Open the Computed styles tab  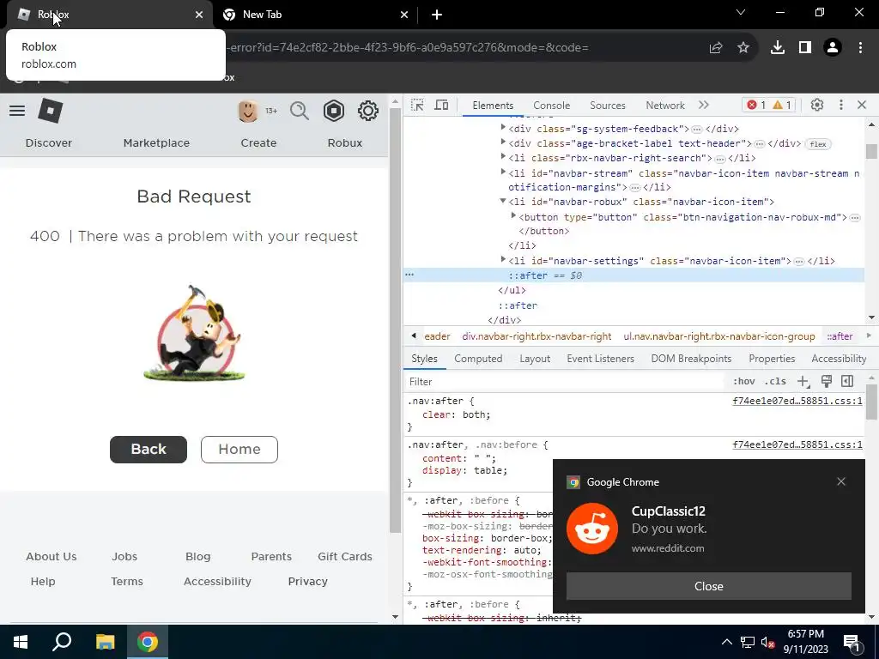click(x=478, y=359)
